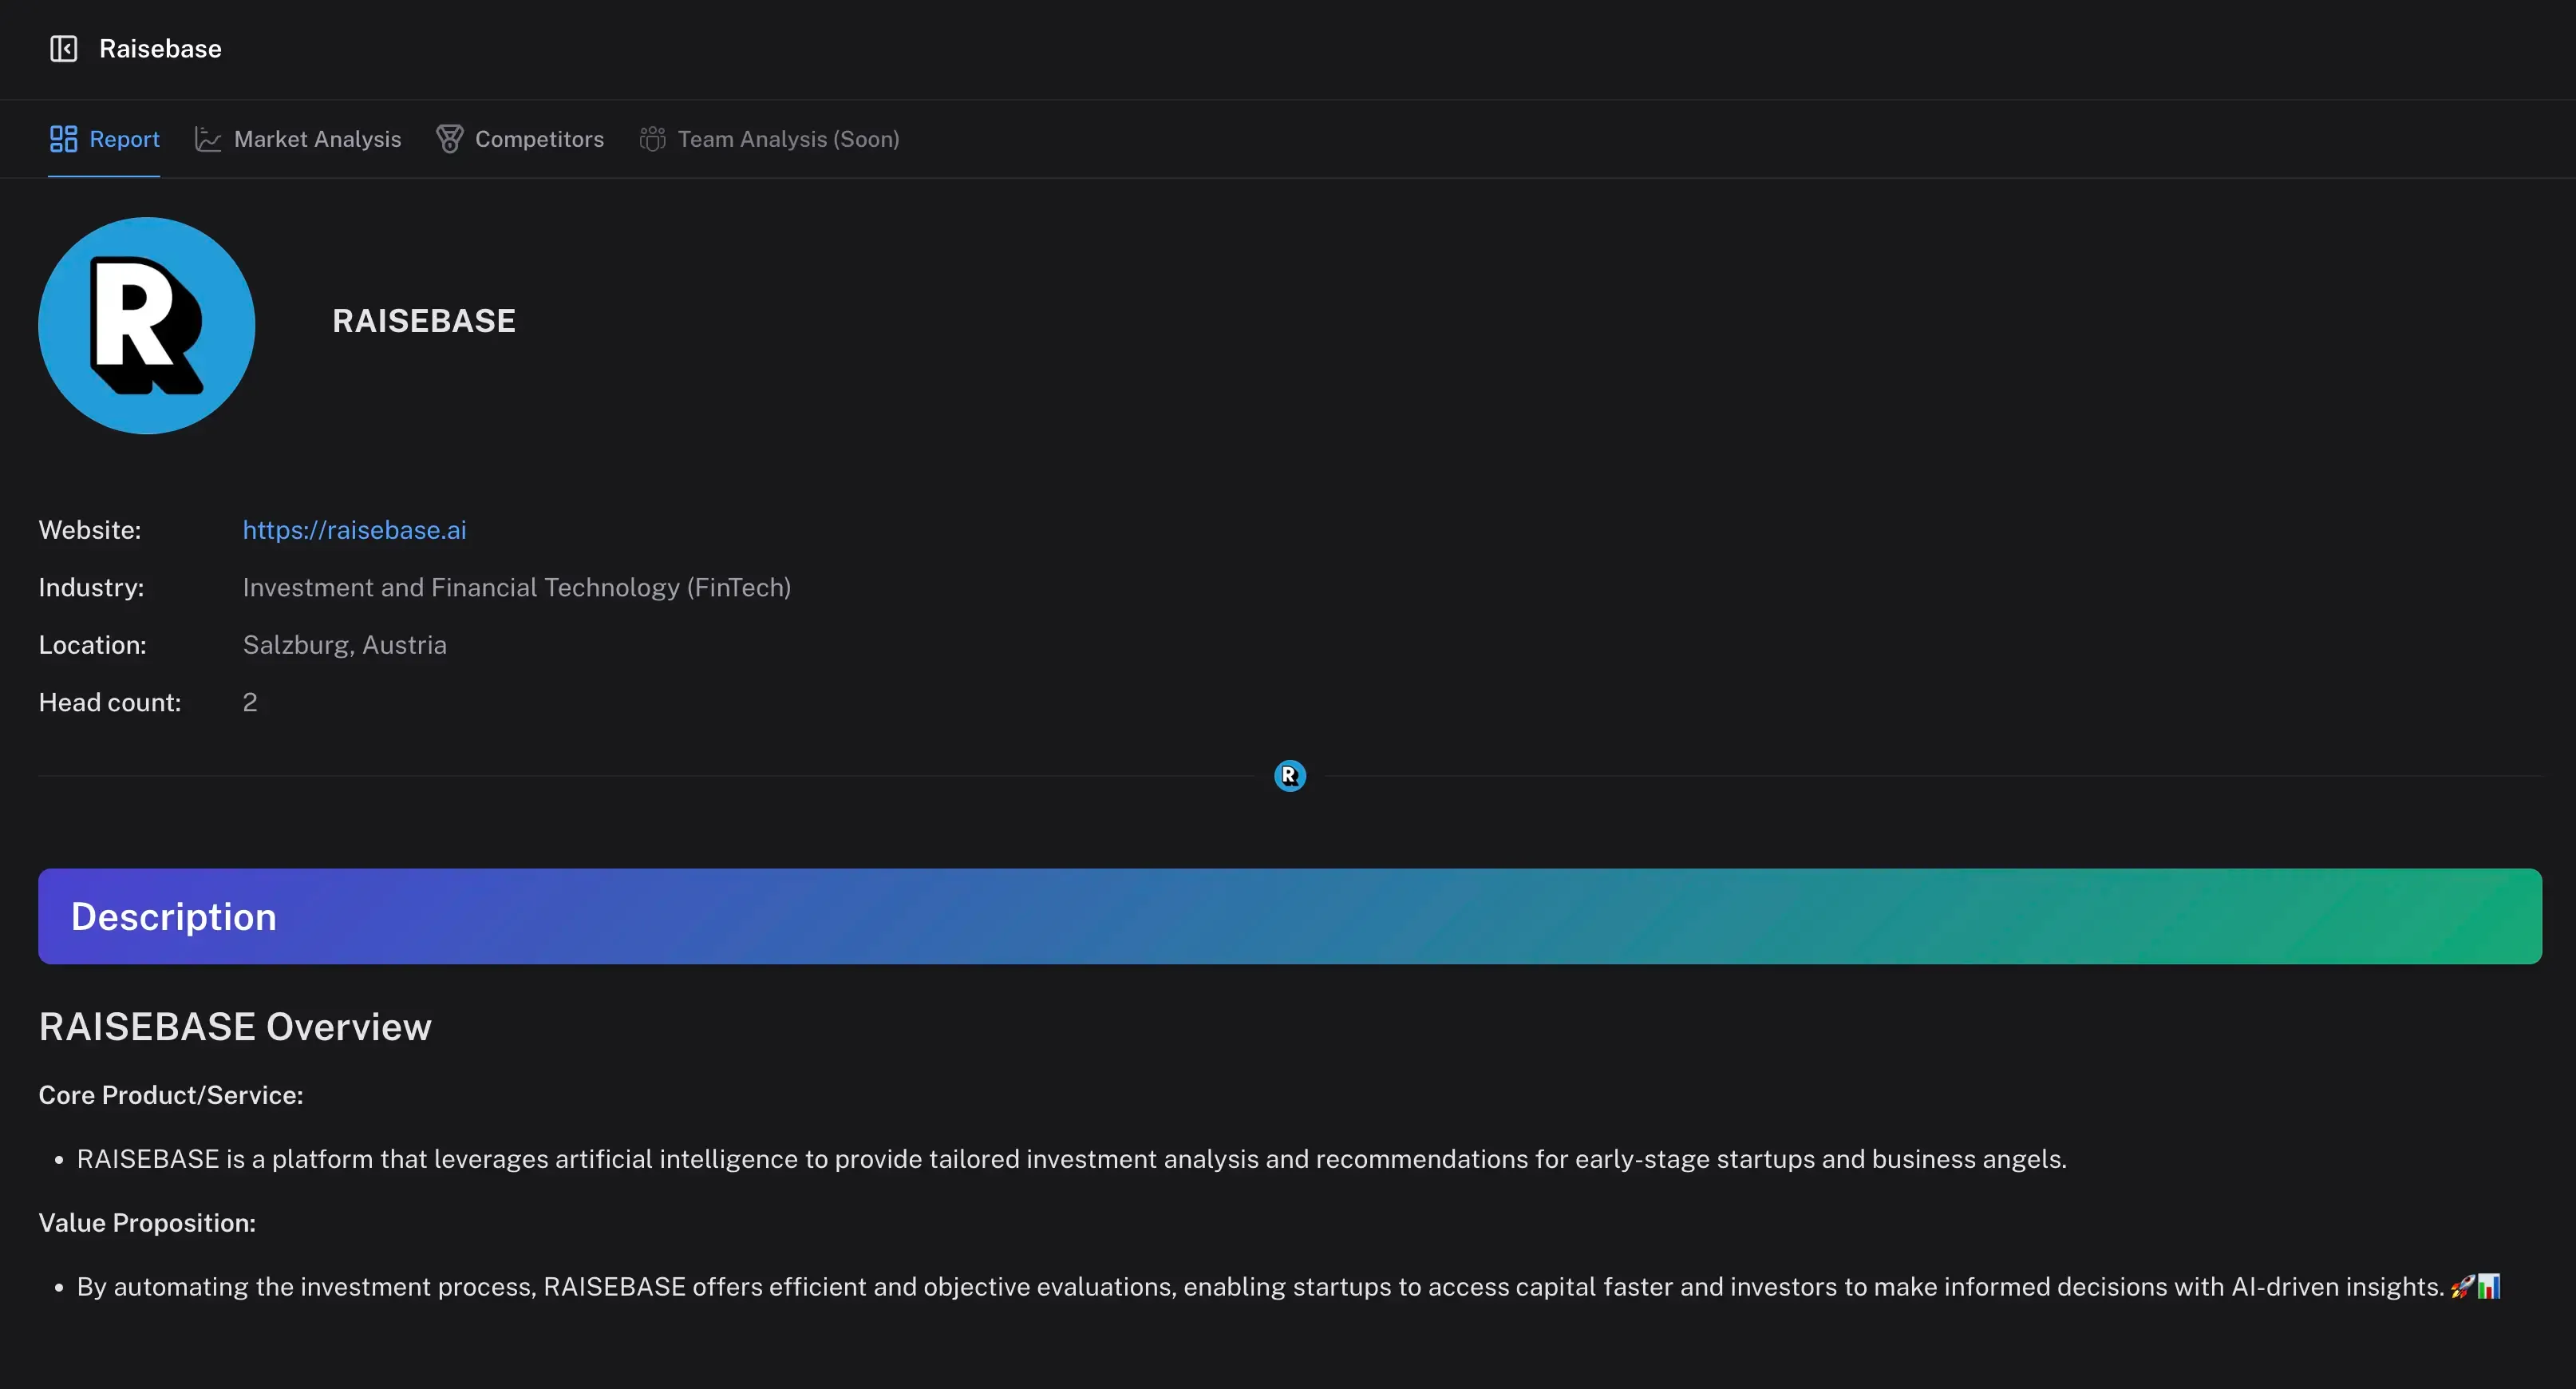The width and height of the screenshot is (2576, 1389).
Task: Click the Head count value 2
Action: pyautogui.click(x=250, y=702)
